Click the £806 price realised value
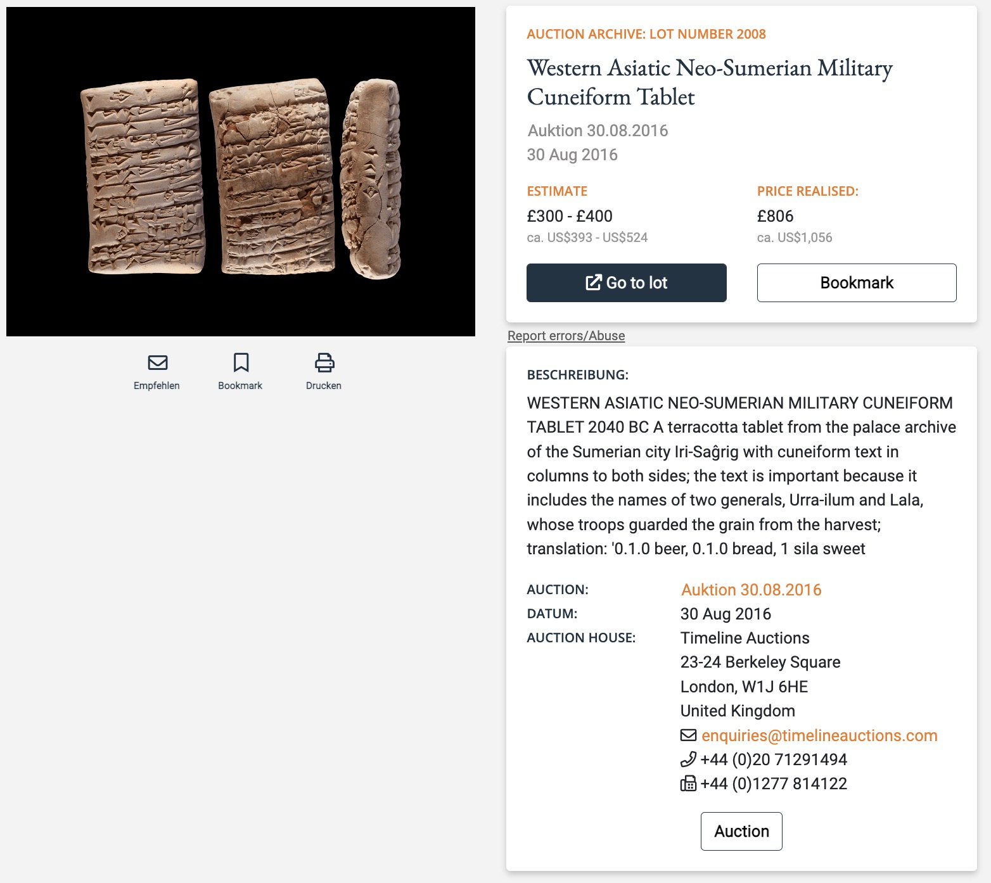Image resolution: width=991 pixels, height=883 pixels. pos(775,216)
